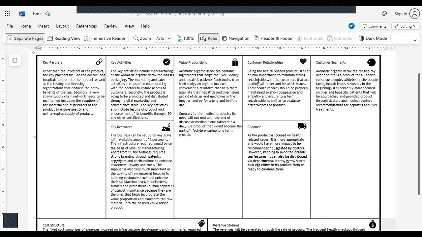
Task: Switch to the References tab
Action: 86,26
